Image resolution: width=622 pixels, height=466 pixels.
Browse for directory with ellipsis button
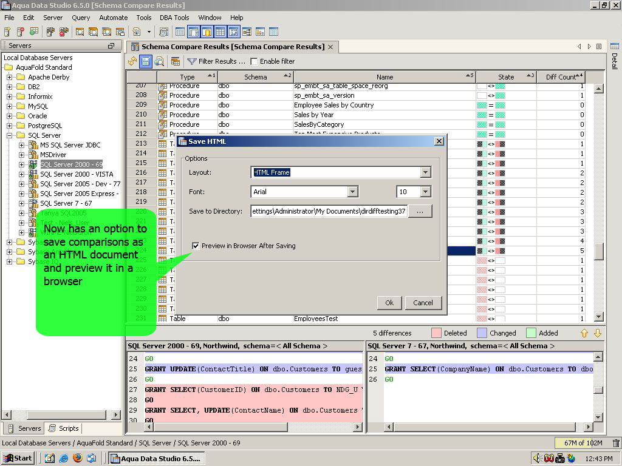click(420, 211)
